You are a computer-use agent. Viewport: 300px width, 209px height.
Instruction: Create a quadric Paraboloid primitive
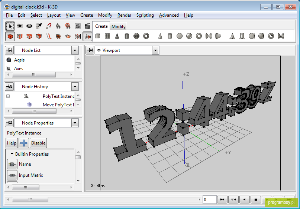[x=218, y=36]
